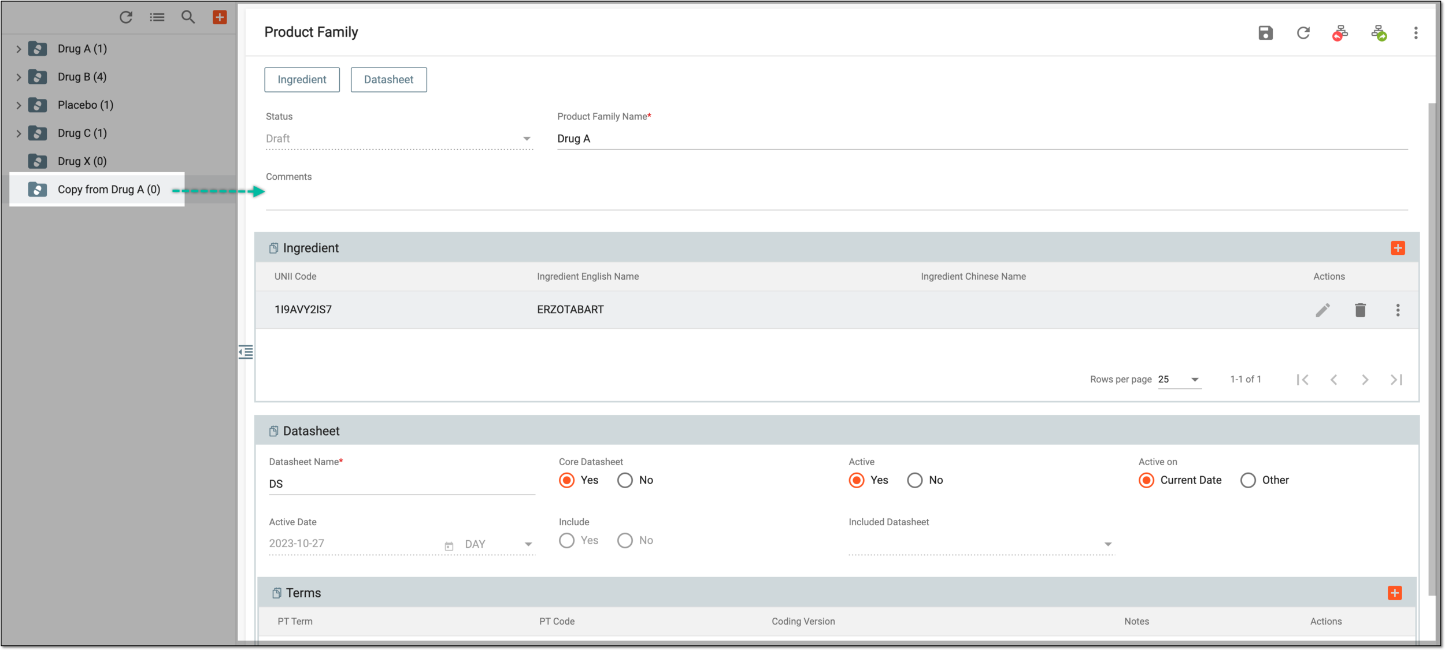Screen dimensions: 1445x650
Task: Click the Datasheet Name field
Action: click(402, 484)
